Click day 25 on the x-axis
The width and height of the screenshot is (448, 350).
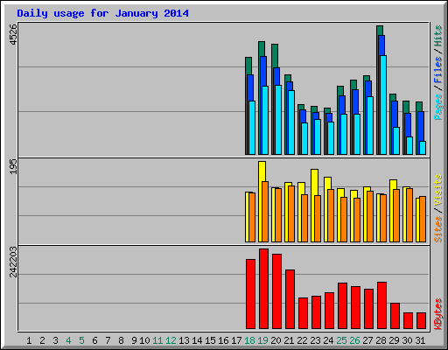coord(341,340)
